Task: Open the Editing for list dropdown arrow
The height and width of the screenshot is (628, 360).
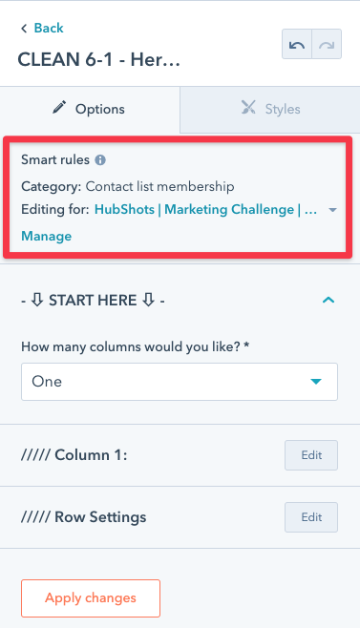Action: pyautogui.click(x=332, y=210)
